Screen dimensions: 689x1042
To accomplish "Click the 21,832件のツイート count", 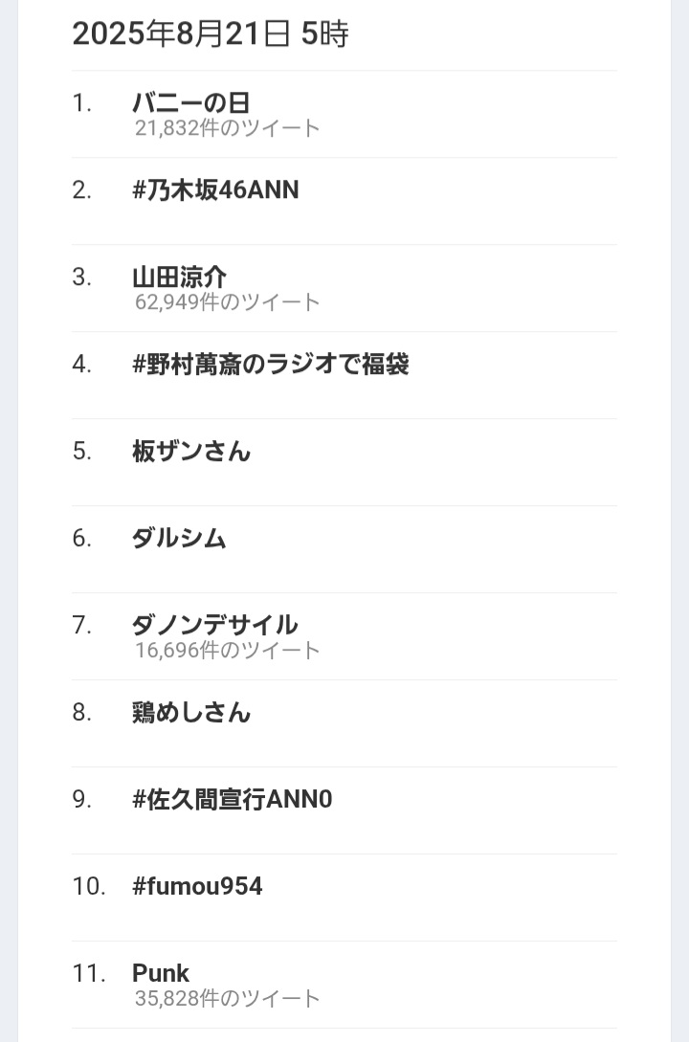I will tap(227, 127).
